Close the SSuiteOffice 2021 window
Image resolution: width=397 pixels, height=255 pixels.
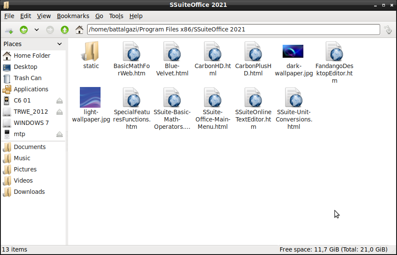(392, 5)
